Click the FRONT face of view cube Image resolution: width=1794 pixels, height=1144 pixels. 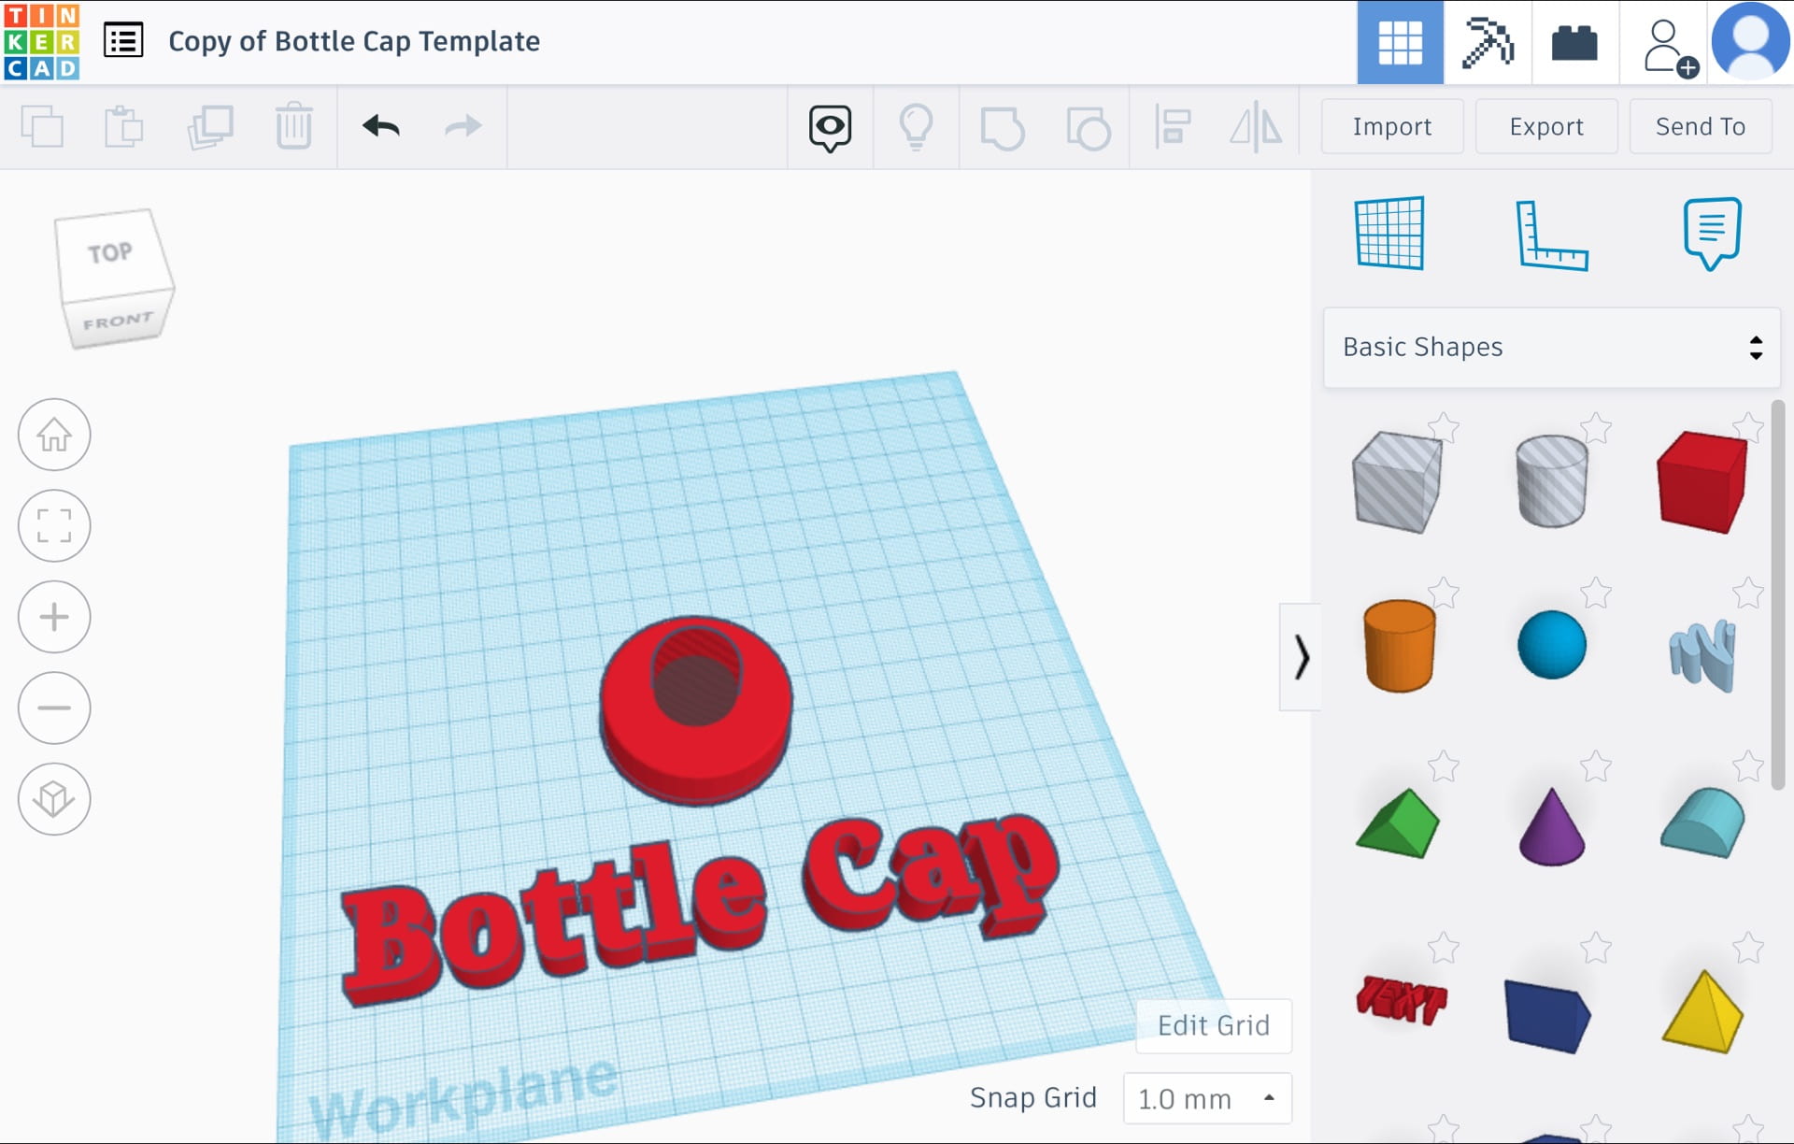click(x=119, y=322)
